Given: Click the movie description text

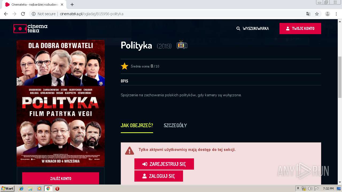Looking at the screenshot, I should tap(181, 95).
